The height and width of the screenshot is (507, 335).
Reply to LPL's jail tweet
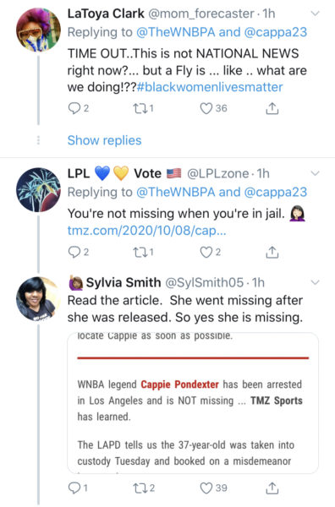74,252
